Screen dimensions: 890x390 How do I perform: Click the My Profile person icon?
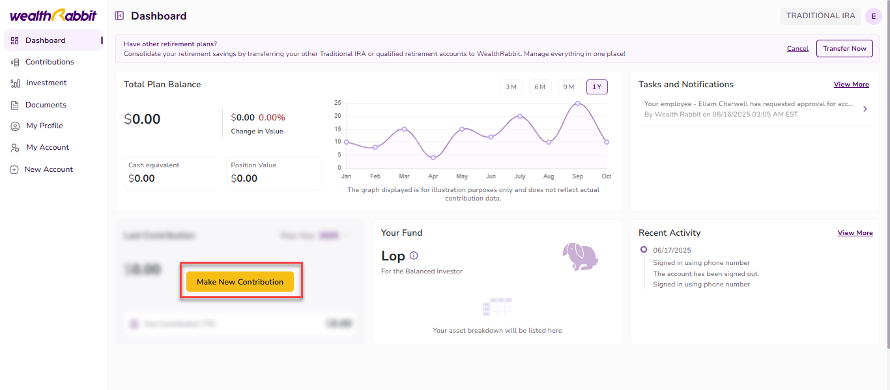(x=14, y=126)
